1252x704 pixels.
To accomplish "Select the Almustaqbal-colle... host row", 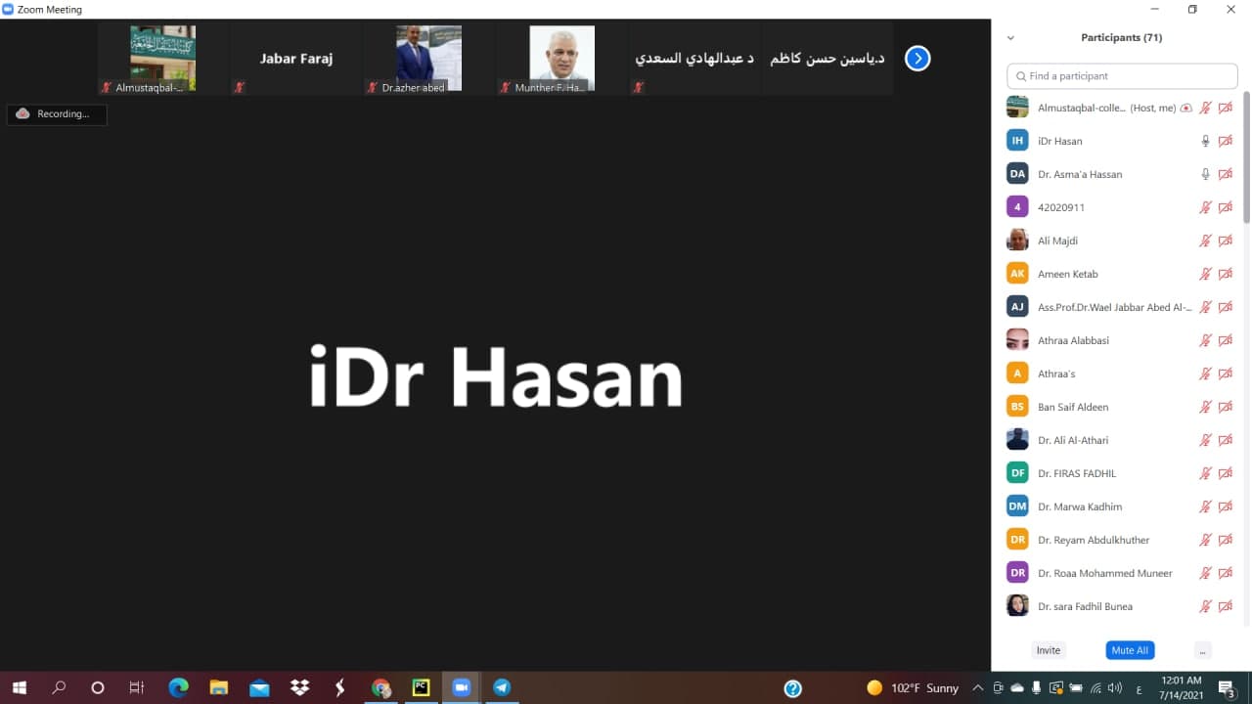I will [x=1121, y=108].
